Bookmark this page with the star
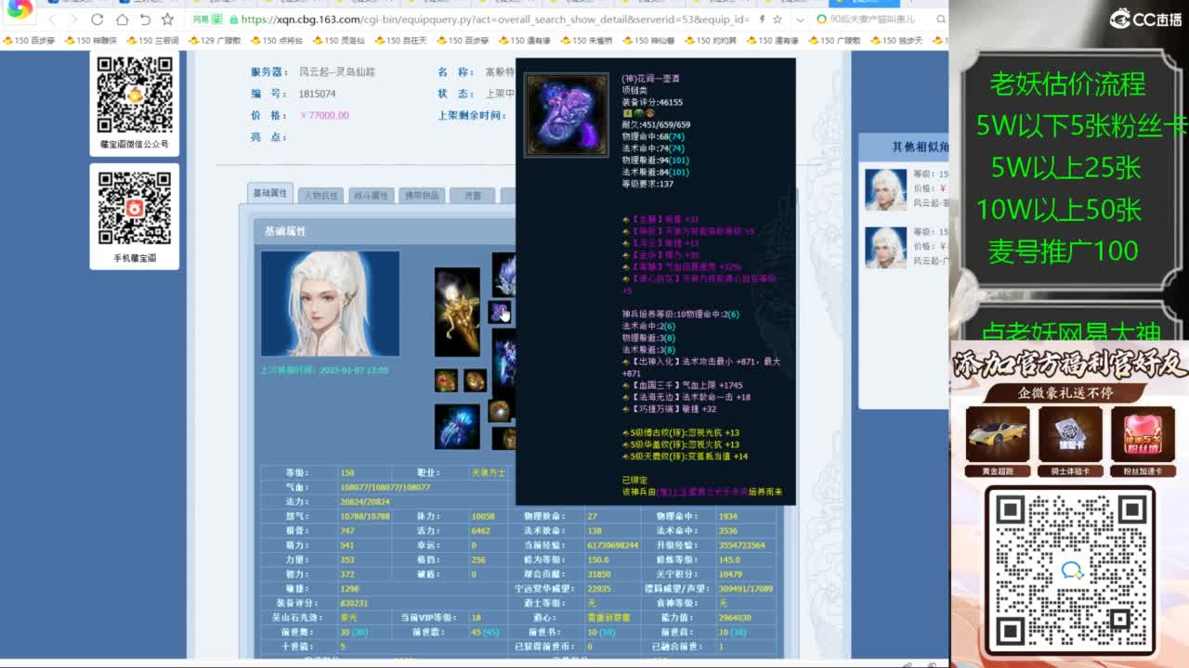 [167, 19]
